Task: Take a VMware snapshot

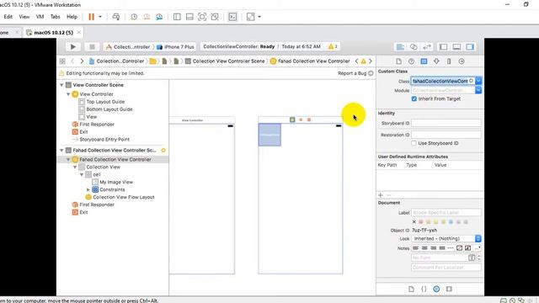Action: (x=134, y=17)
